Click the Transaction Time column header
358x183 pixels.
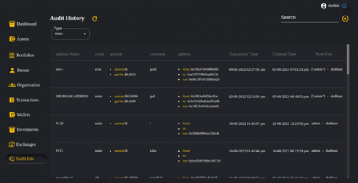click(x=243, y=54)
